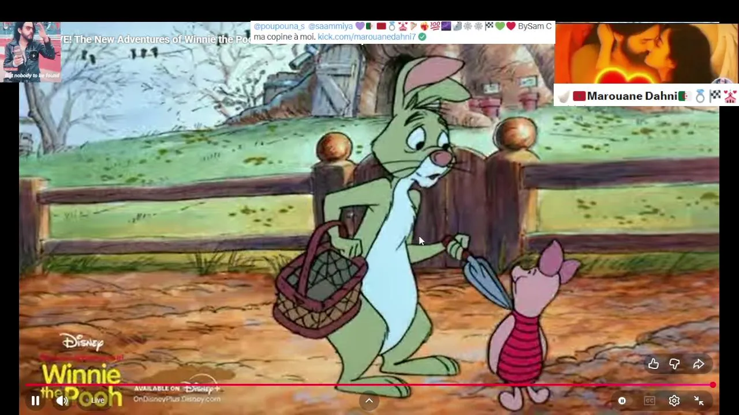Screen dimensions: 739x415
Task: Open the settings gear menu
Action: (674, 401)
